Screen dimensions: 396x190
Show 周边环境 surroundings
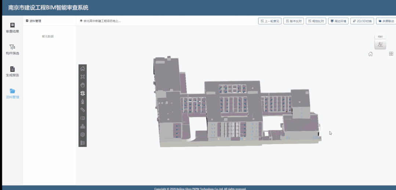tap(338, 21)
